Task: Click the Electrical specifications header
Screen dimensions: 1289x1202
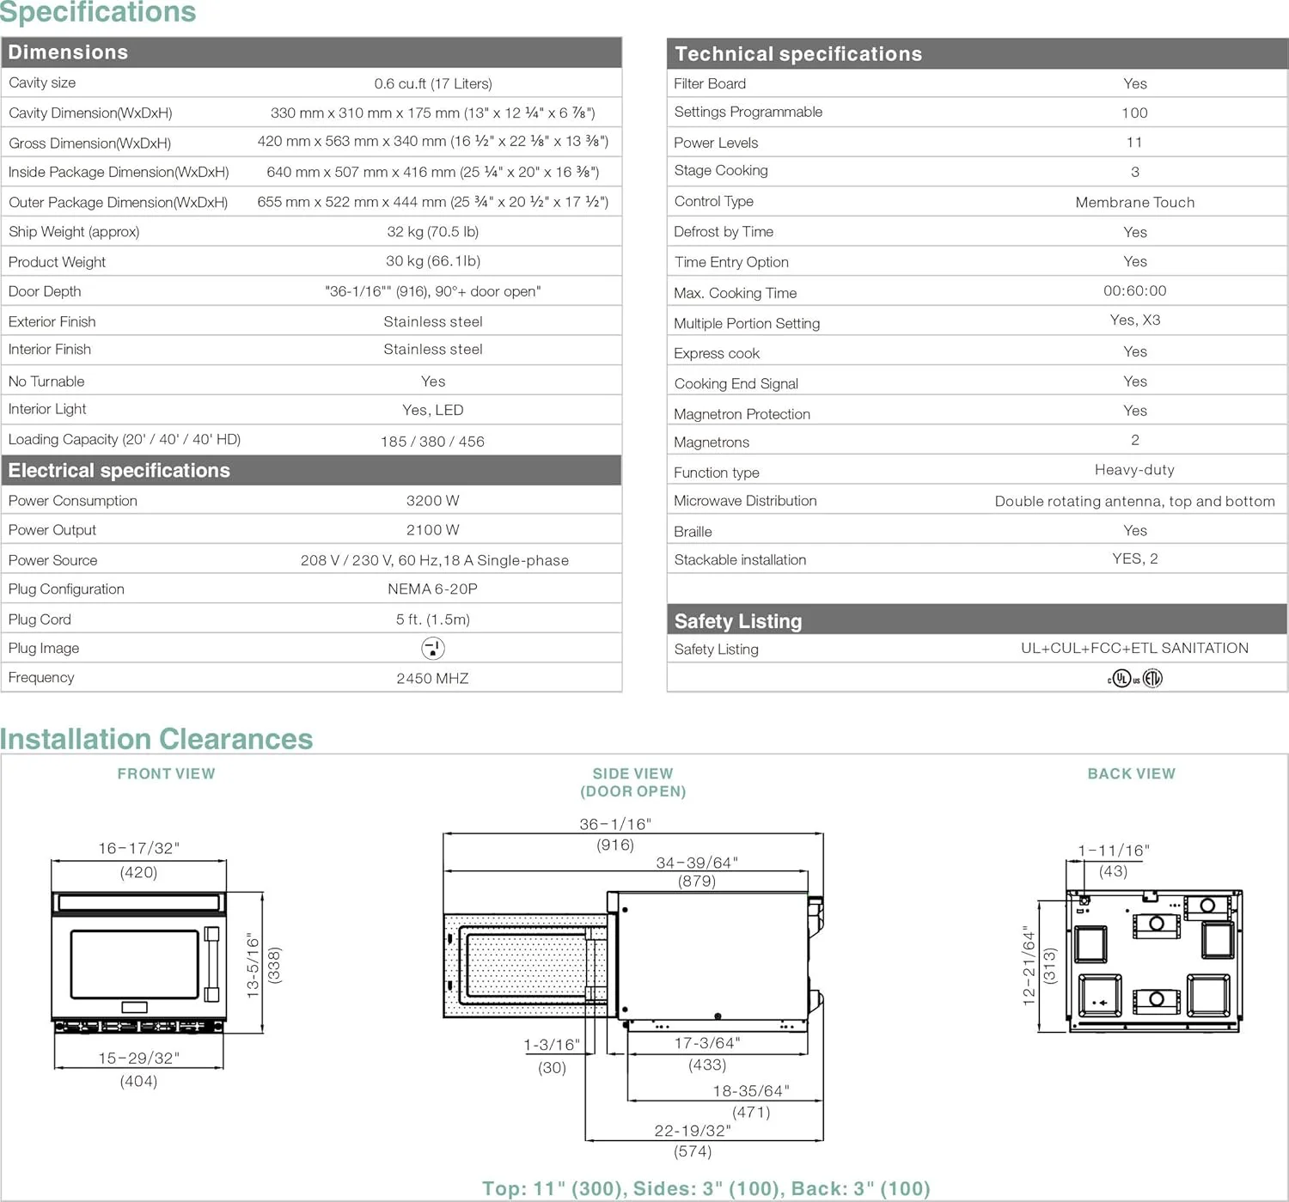Action: (x=119, y=471)
